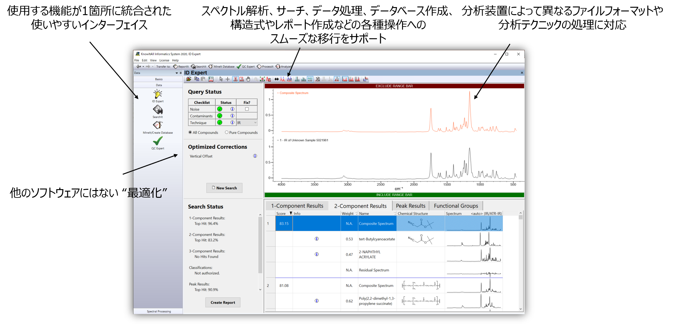Switch to 2-Component Results tab
The height and width of the screenshot is (324, 688).
[x=360, y=206]
